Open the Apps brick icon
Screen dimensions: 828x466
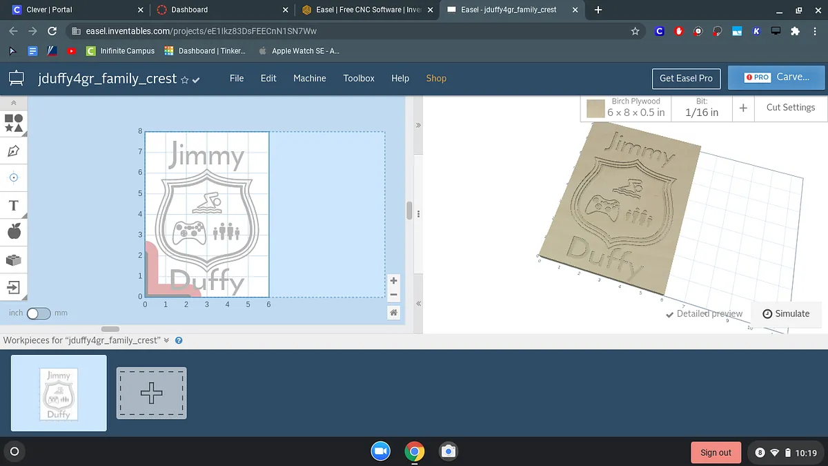pos(14,260)
